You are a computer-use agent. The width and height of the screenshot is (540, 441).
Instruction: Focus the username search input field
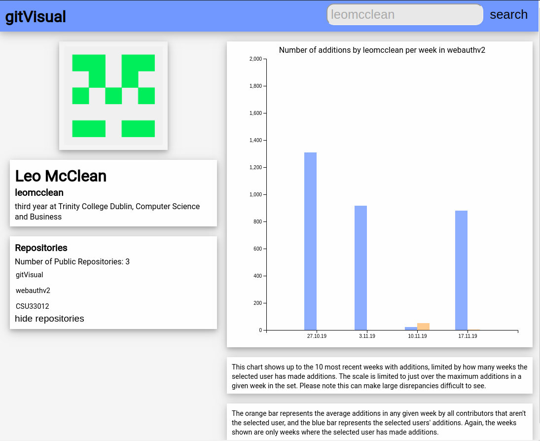click(405, 14)
